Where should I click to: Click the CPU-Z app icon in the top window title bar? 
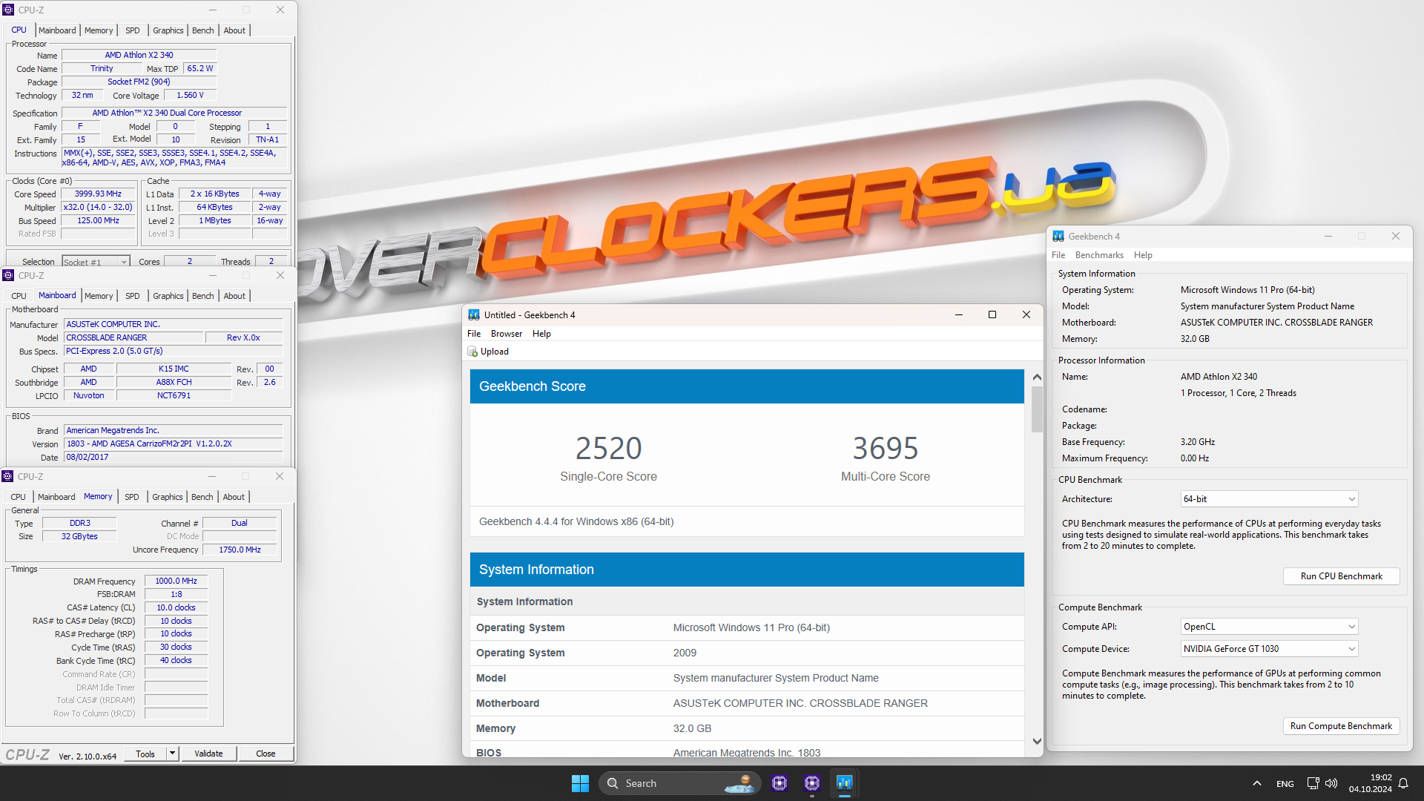[x=8, y=10]
